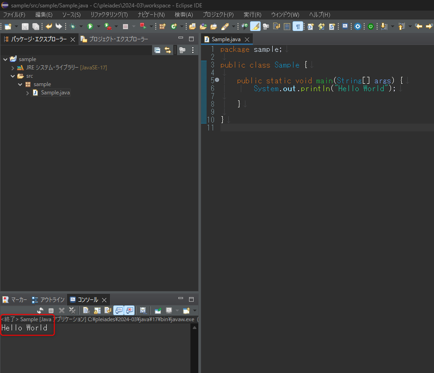This screenshot has width=434, height=373.
Task: Click the green power icon in the toolbar
Action: click(x=371, y=26)
